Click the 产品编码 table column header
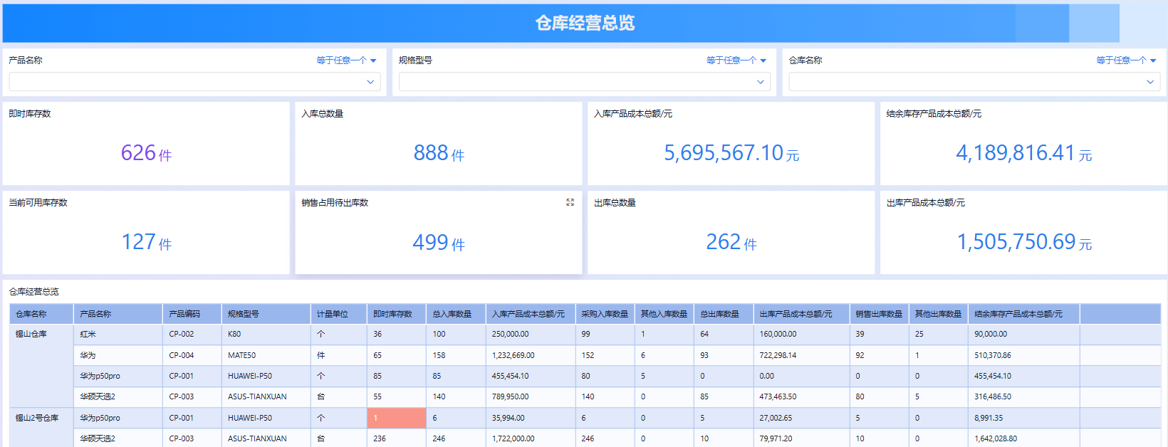The width and height of the screenshot is (1168, 447). click(192, 314)
